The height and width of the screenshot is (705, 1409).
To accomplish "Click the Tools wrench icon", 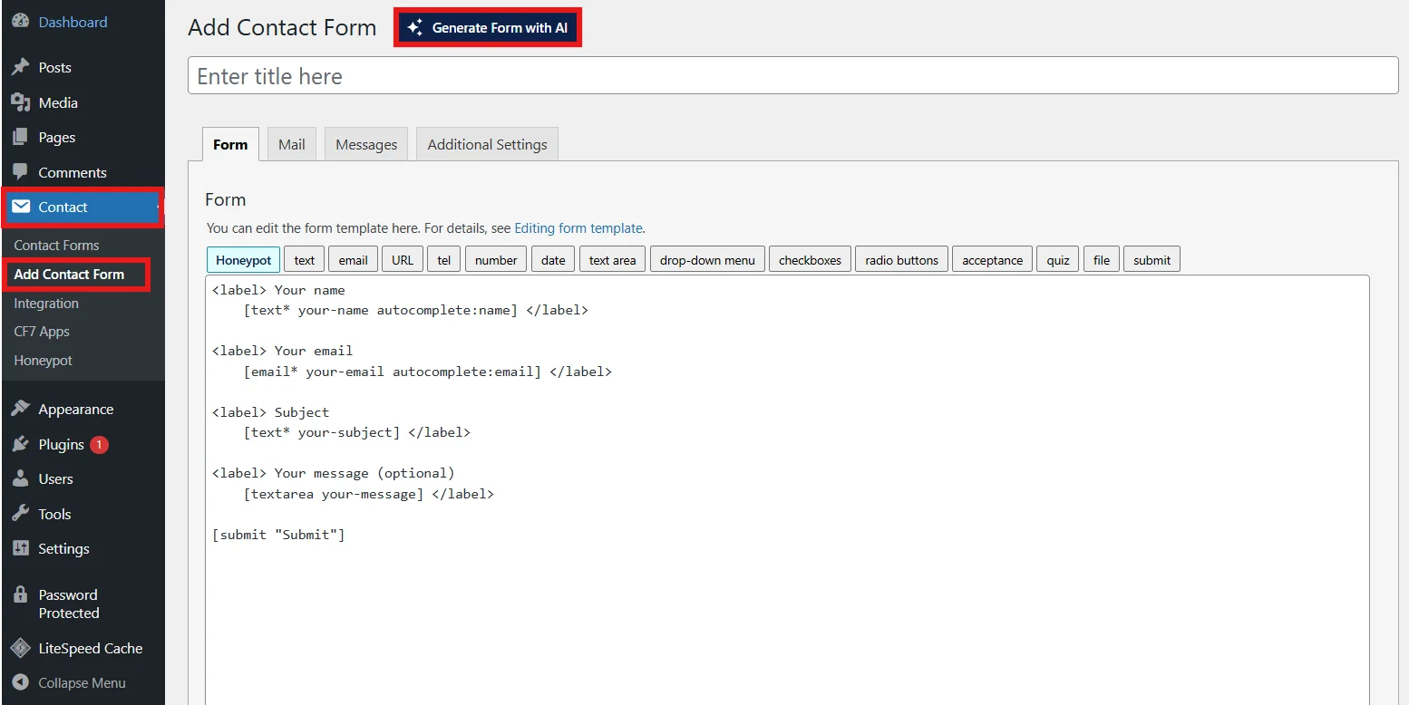I will tap(20, 514).
